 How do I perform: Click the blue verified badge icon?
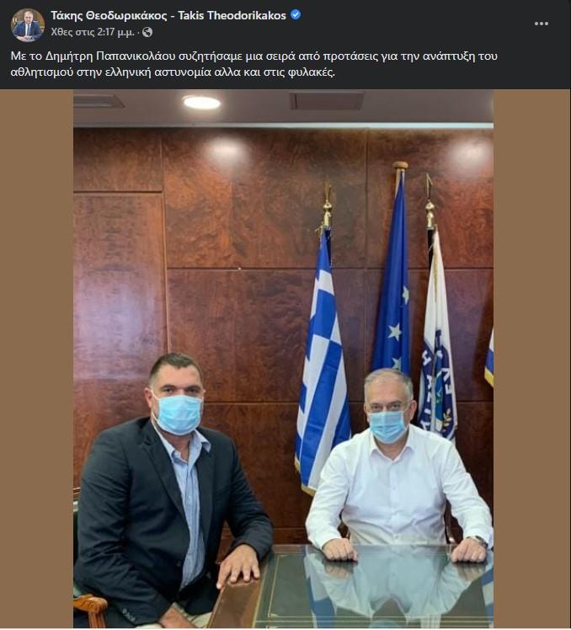(x=296, y=15)
